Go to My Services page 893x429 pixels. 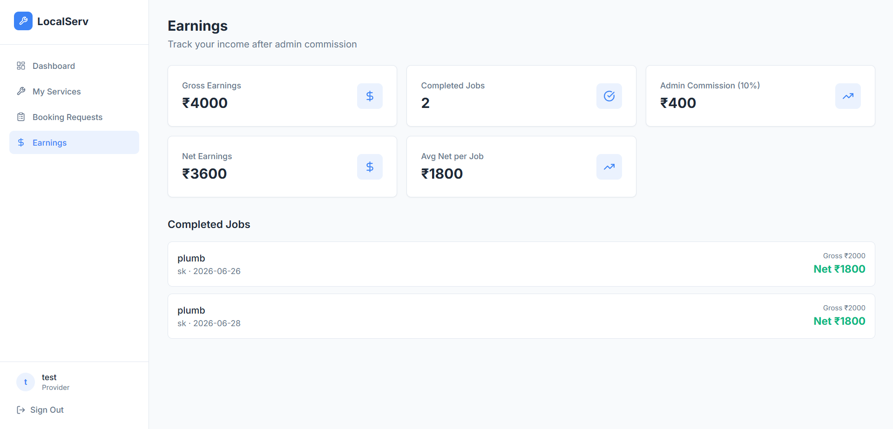click(x=74, y=91)
